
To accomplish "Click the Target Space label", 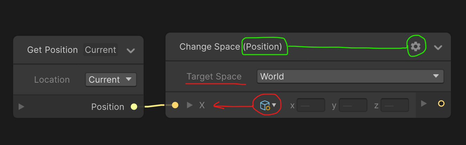I will [x=214, y=77].
